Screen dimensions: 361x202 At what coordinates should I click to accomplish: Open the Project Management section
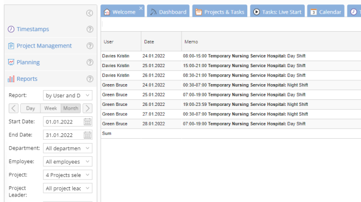point(44,46)
